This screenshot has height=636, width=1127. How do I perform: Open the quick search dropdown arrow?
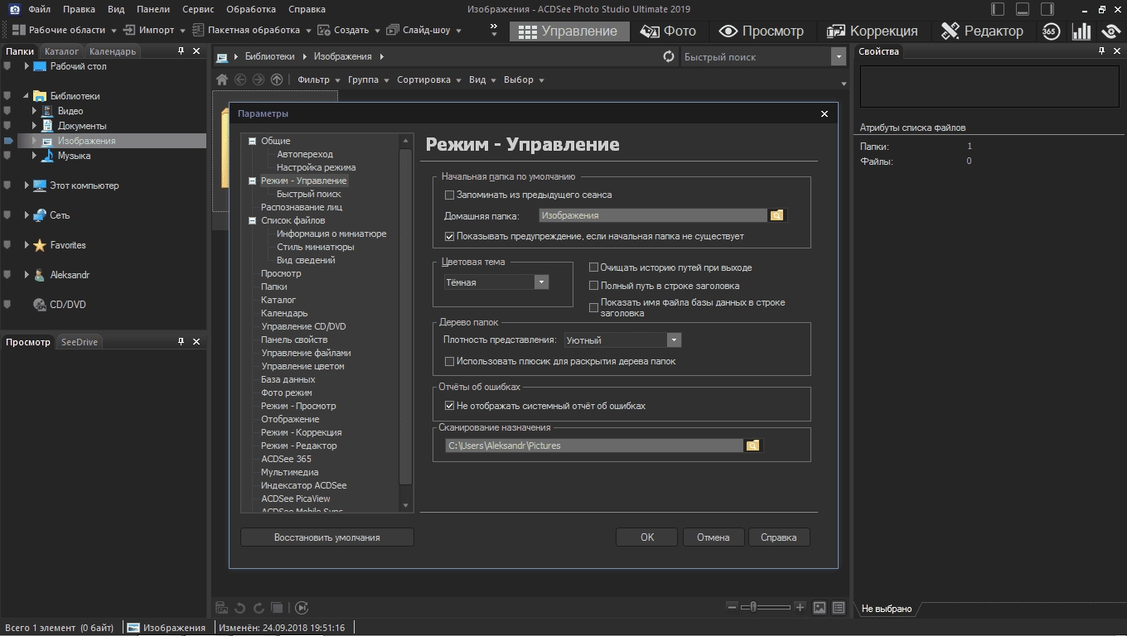click(838, 57)
